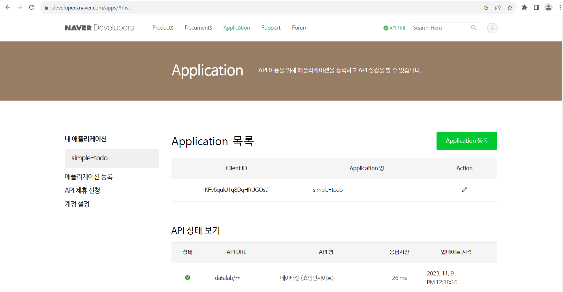The image size is (563, 292).
Task: Open the Documents menu
Action: click(198, 28)
